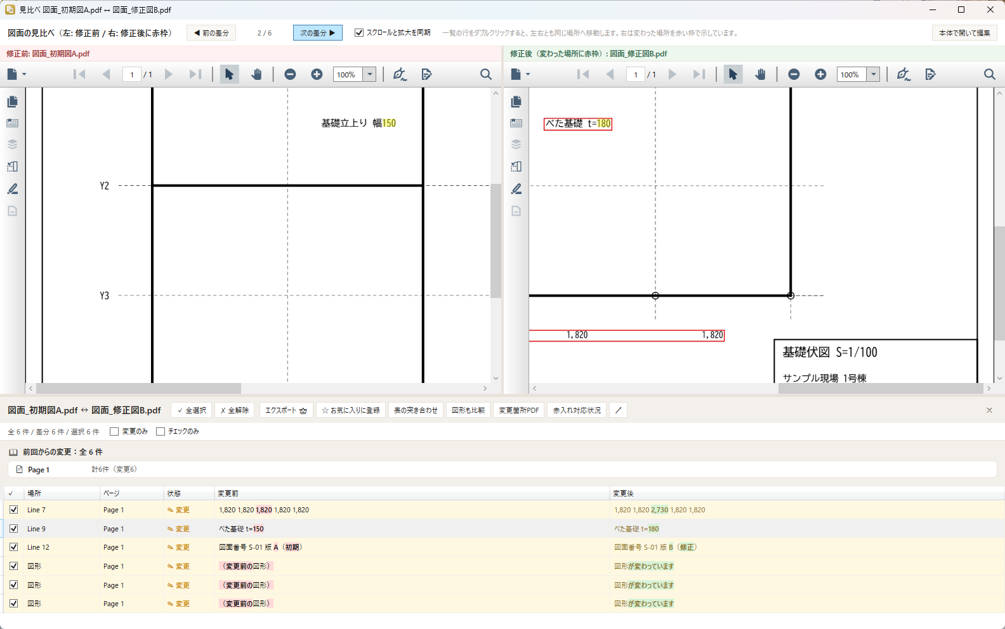The height and width of the screenshot is (629, 1005).
Task: Click the エクスポート button
Action: point(286,410)
